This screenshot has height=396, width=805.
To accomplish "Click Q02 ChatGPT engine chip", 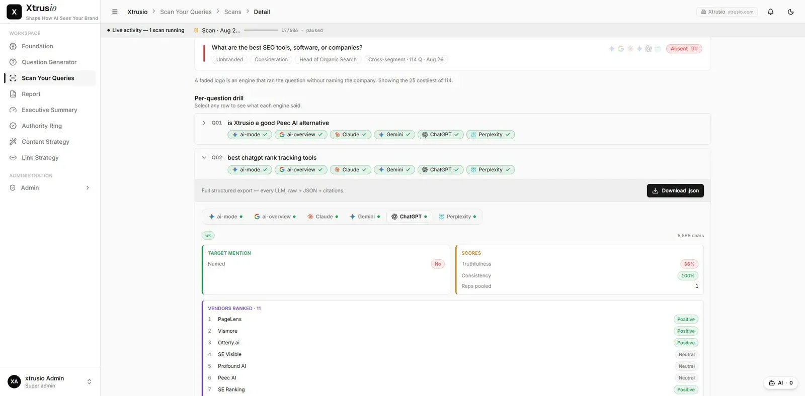I will [440, 170].
